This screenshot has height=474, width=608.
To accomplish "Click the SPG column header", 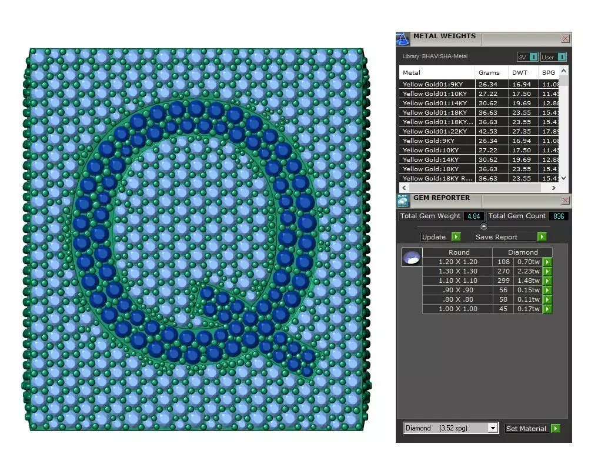I will [549, 72].
